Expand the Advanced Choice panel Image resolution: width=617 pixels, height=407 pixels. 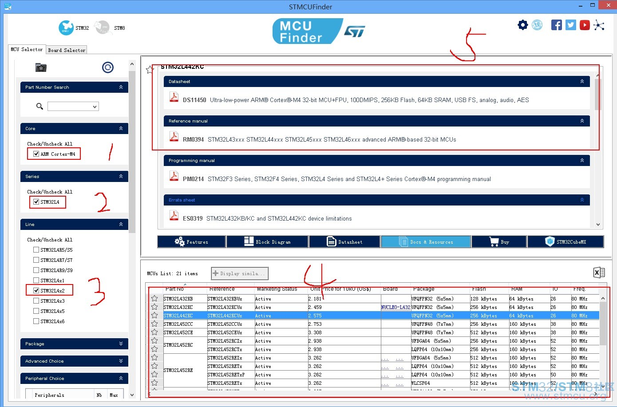click(121, 361)
